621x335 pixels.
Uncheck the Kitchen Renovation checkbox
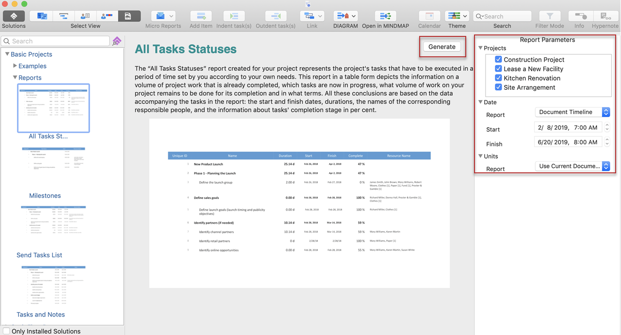click(x=498, y=78)
